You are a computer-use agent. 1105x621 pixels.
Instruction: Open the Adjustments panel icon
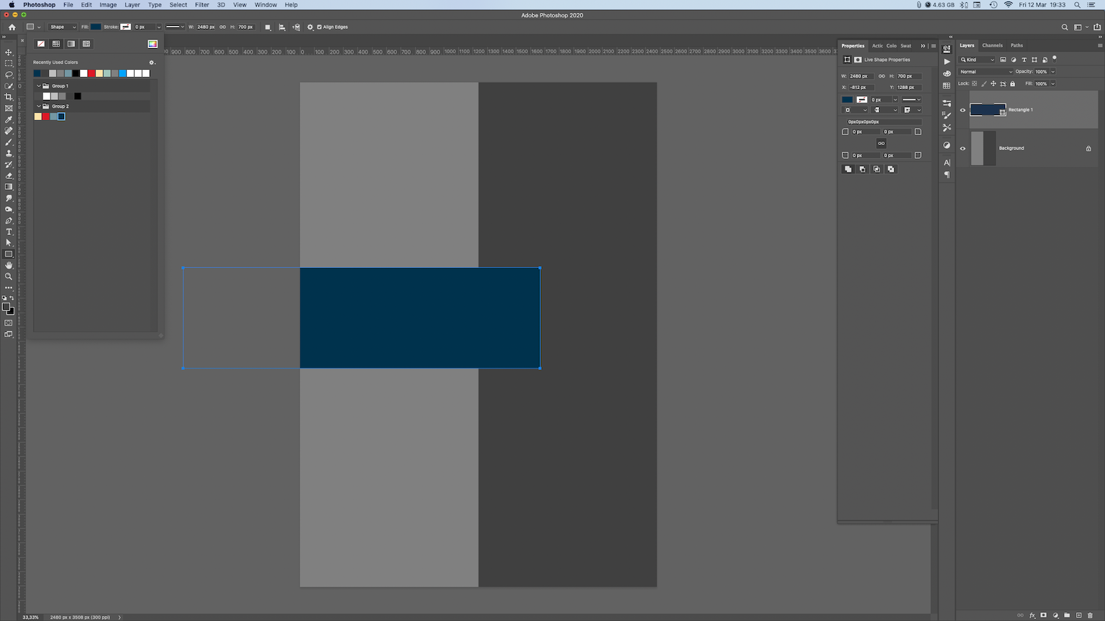[x=947, y=145]
